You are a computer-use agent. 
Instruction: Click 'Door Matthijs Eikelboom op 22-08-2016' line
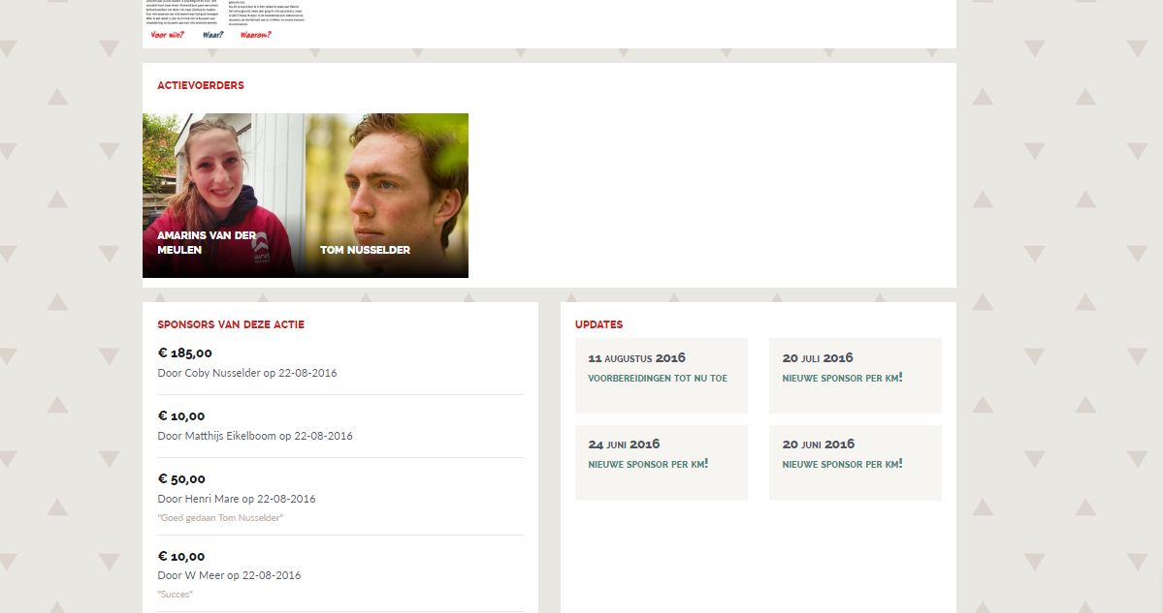click(x=255, y=436)
